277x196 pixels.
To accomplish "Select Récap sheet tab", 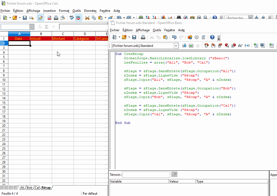I will [46, 188].
